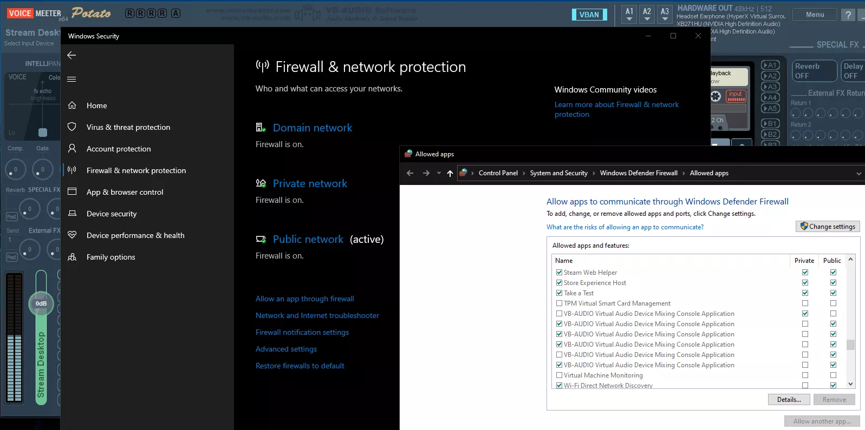Navigate back in Allowed apps window
The height and width of the screenshot is (430, 865).
tap(410, 173)
